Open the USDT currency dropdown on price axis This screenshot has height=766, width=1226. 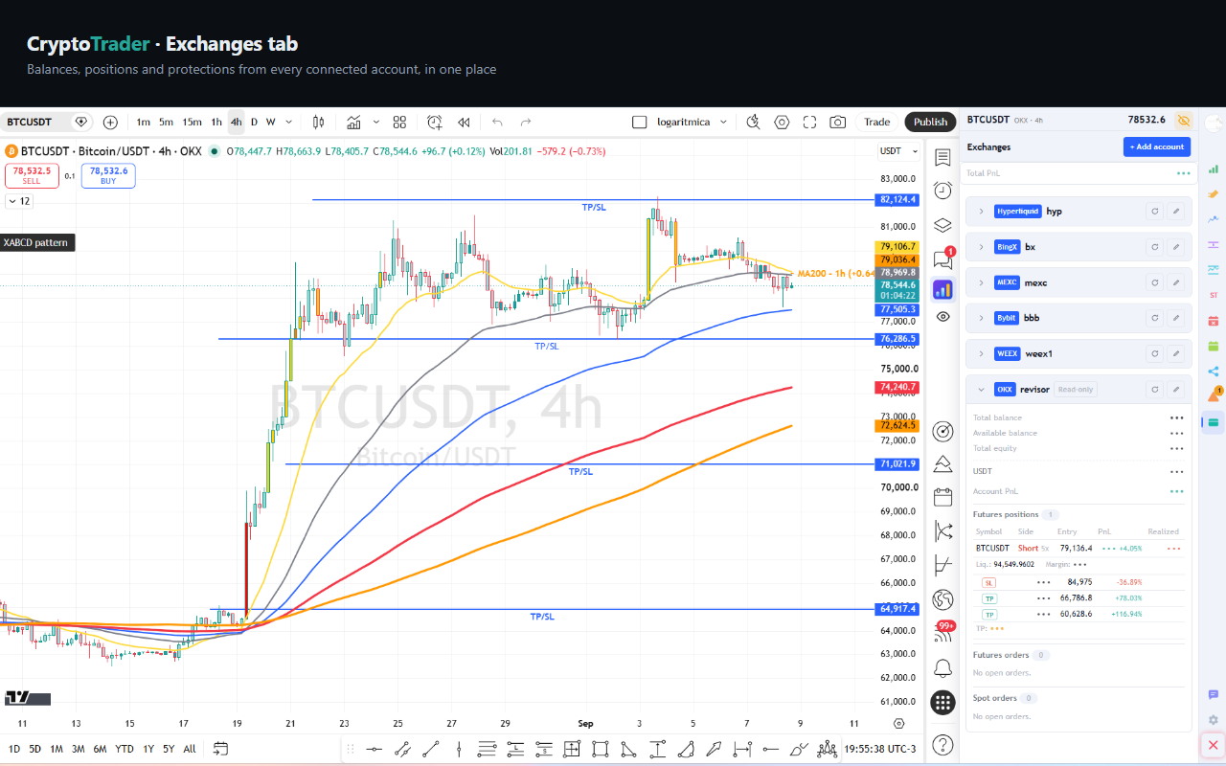coord(899,151)
